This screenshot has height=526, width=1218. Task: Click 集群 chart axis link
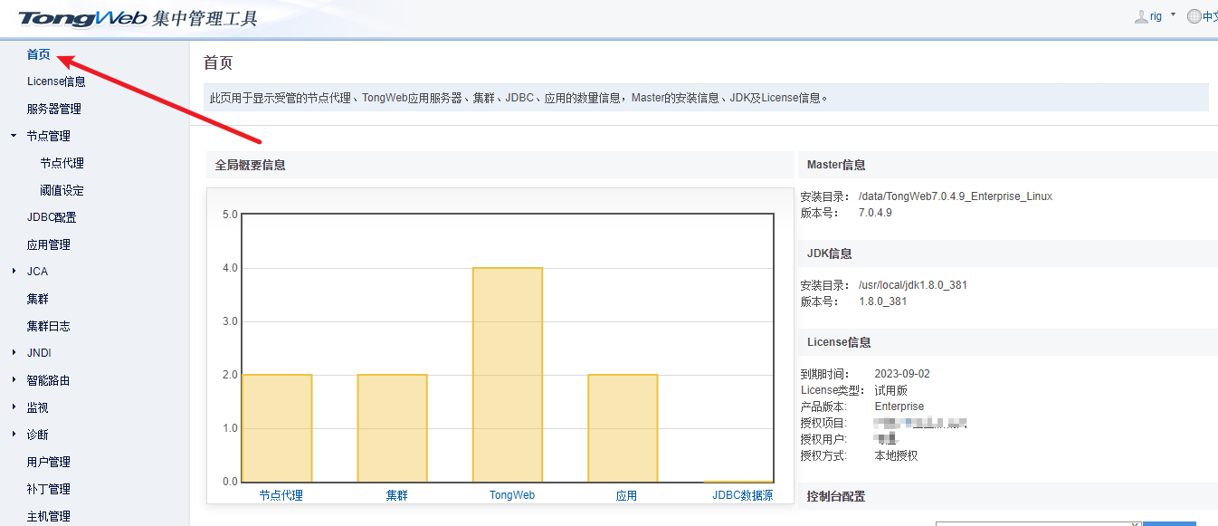397,495
